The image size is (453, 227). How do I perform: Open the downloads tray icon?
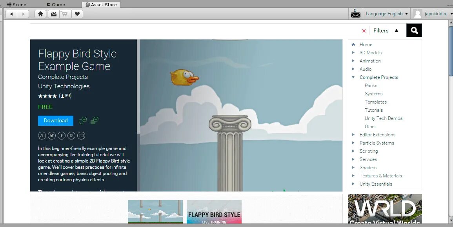(53, 14)
